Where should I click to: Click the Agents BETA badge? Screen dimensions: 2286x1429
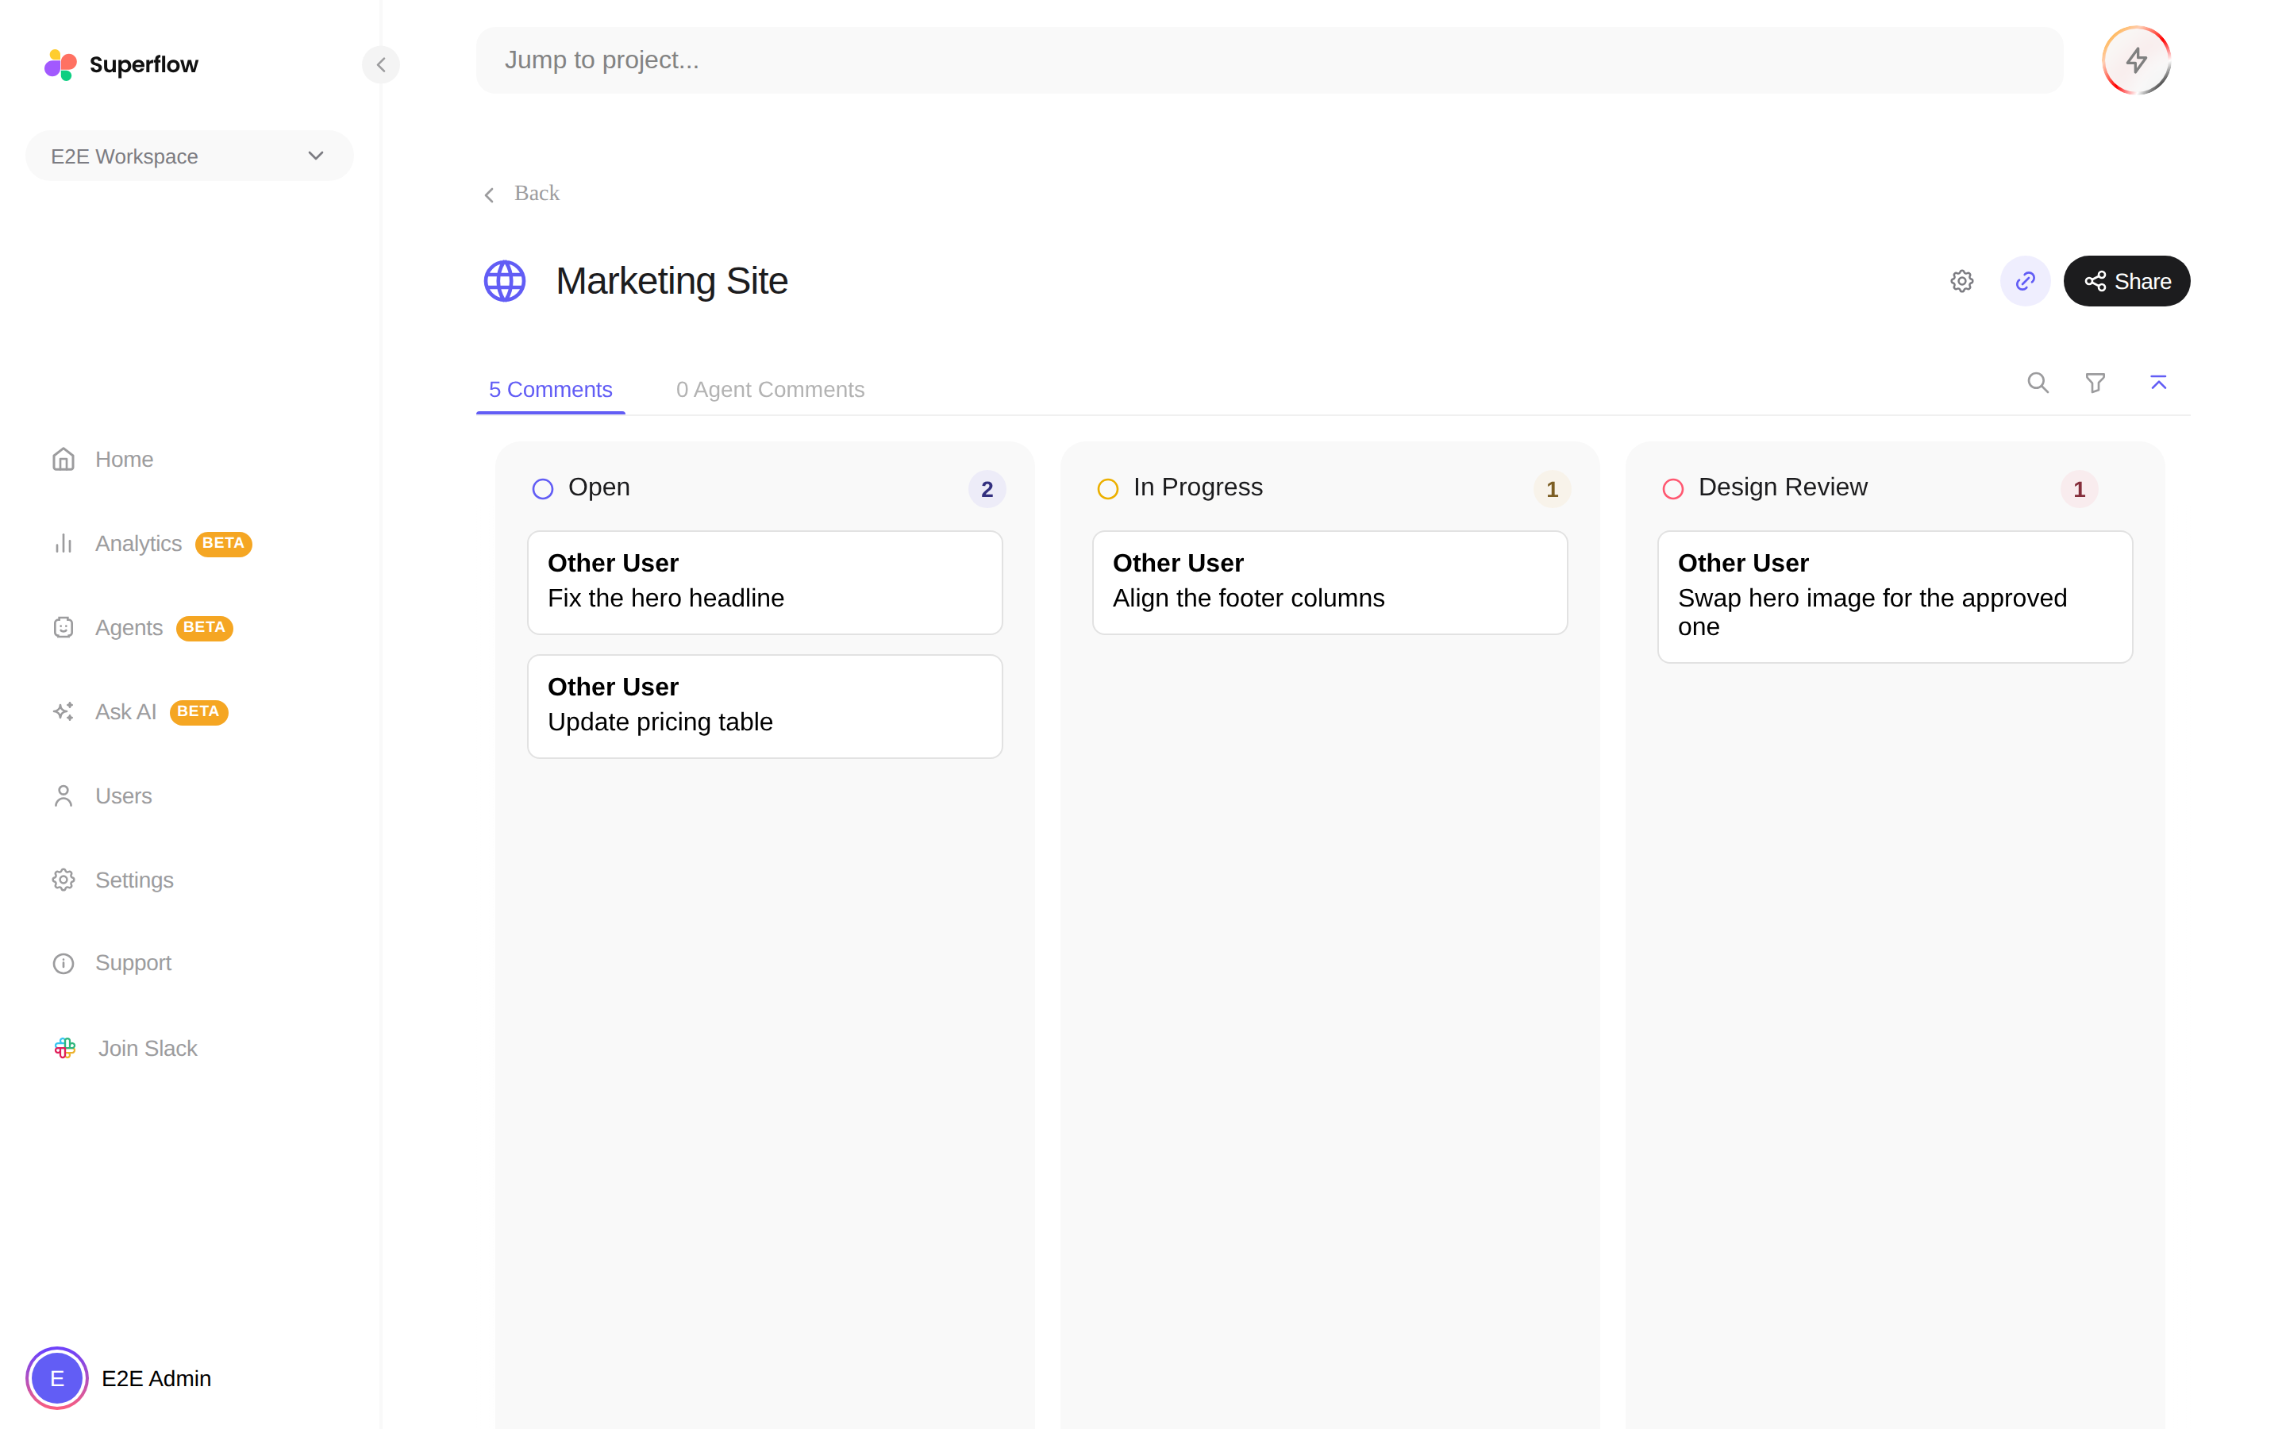pyautogui.click(x=204, y=627)
